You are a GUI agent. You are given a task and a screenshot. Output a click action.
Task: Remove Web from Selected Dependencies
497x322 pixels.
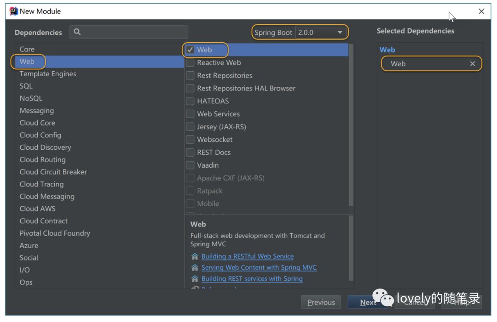(472, 63)
